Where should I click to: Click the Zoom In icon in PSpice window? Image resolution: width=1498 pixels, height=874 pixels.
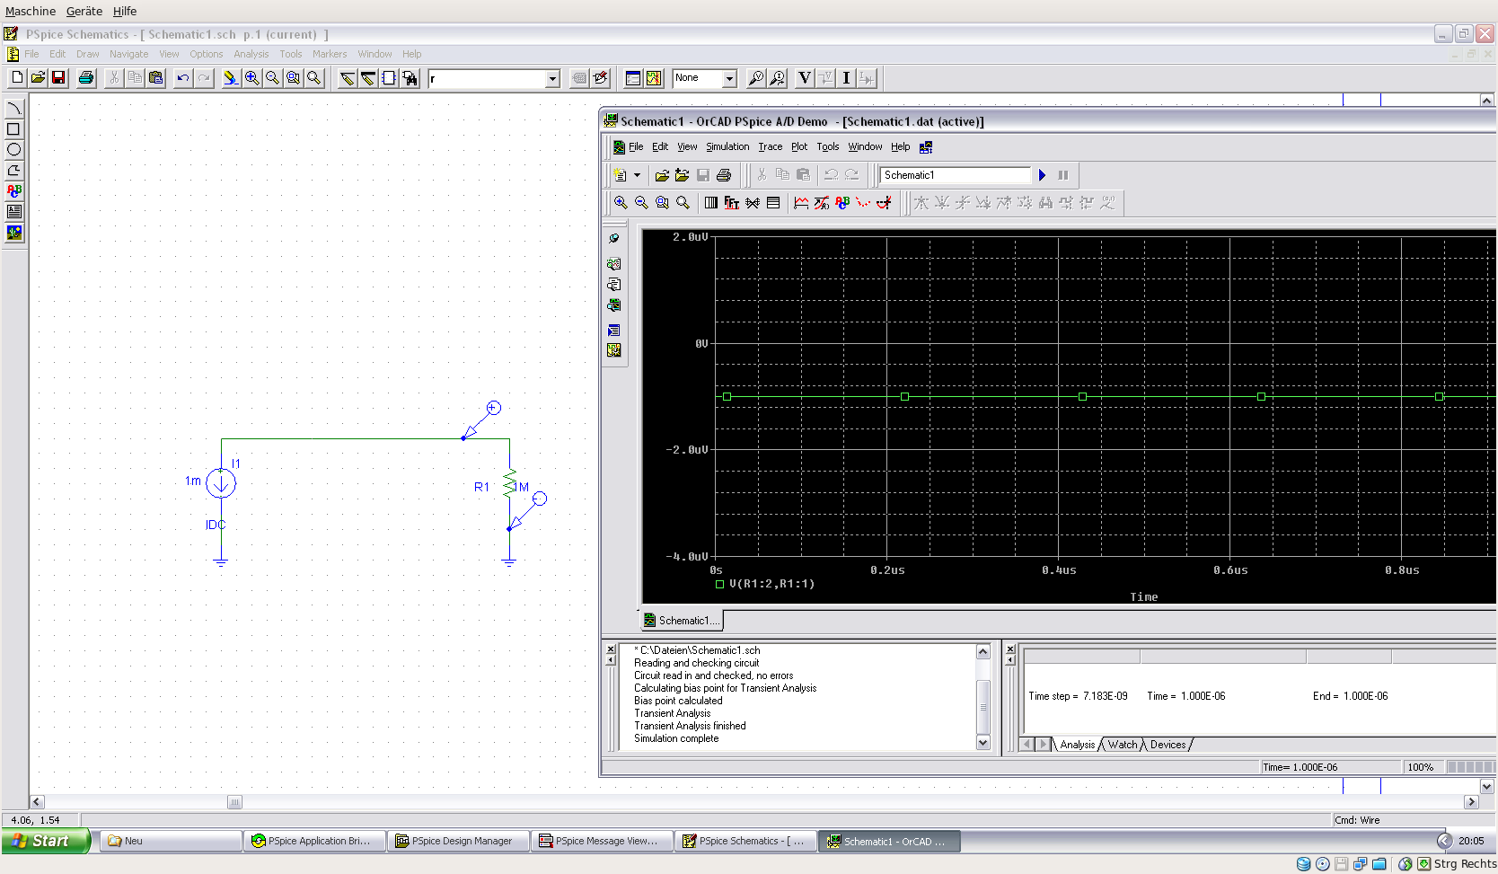[x=621, y=203]
